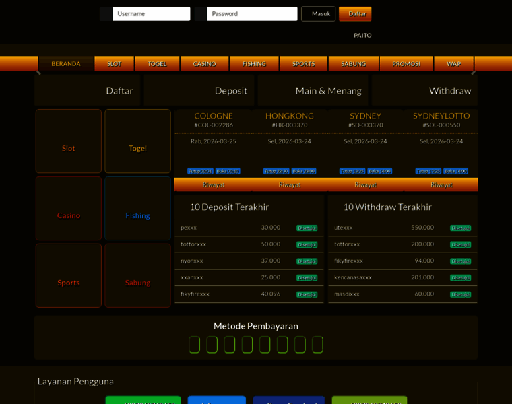Click the HONGKONG market title
512x404 pixels.
[290, 116]
